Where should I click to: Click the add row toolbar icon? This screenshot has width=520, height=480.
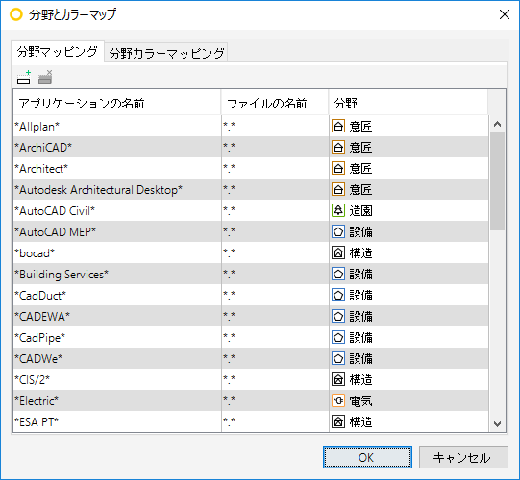(x=23, y=77)
